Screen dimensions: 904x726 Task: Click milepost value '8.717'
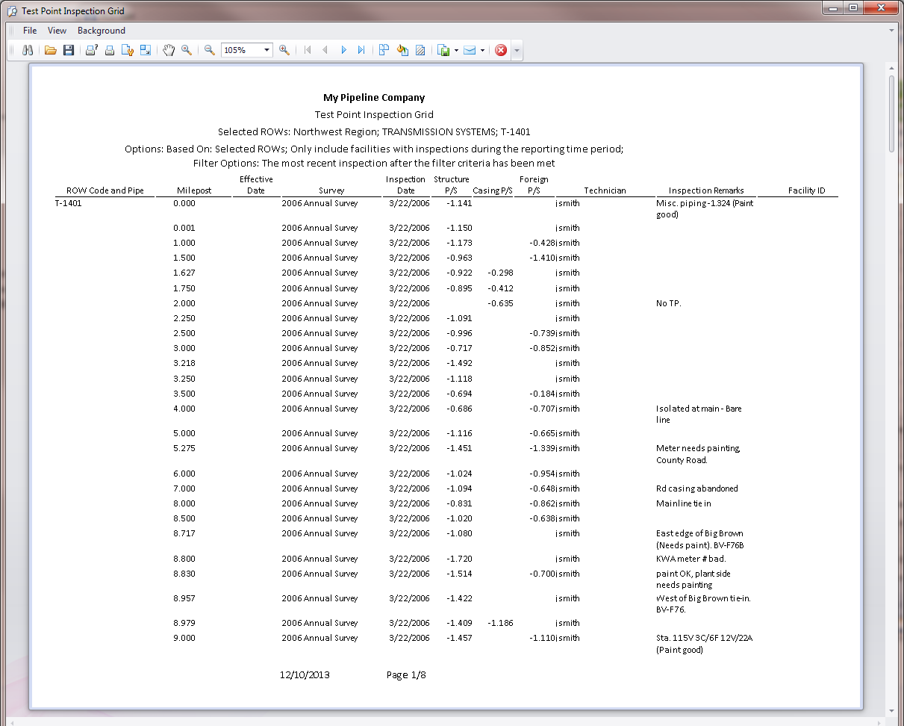point(184,533)
